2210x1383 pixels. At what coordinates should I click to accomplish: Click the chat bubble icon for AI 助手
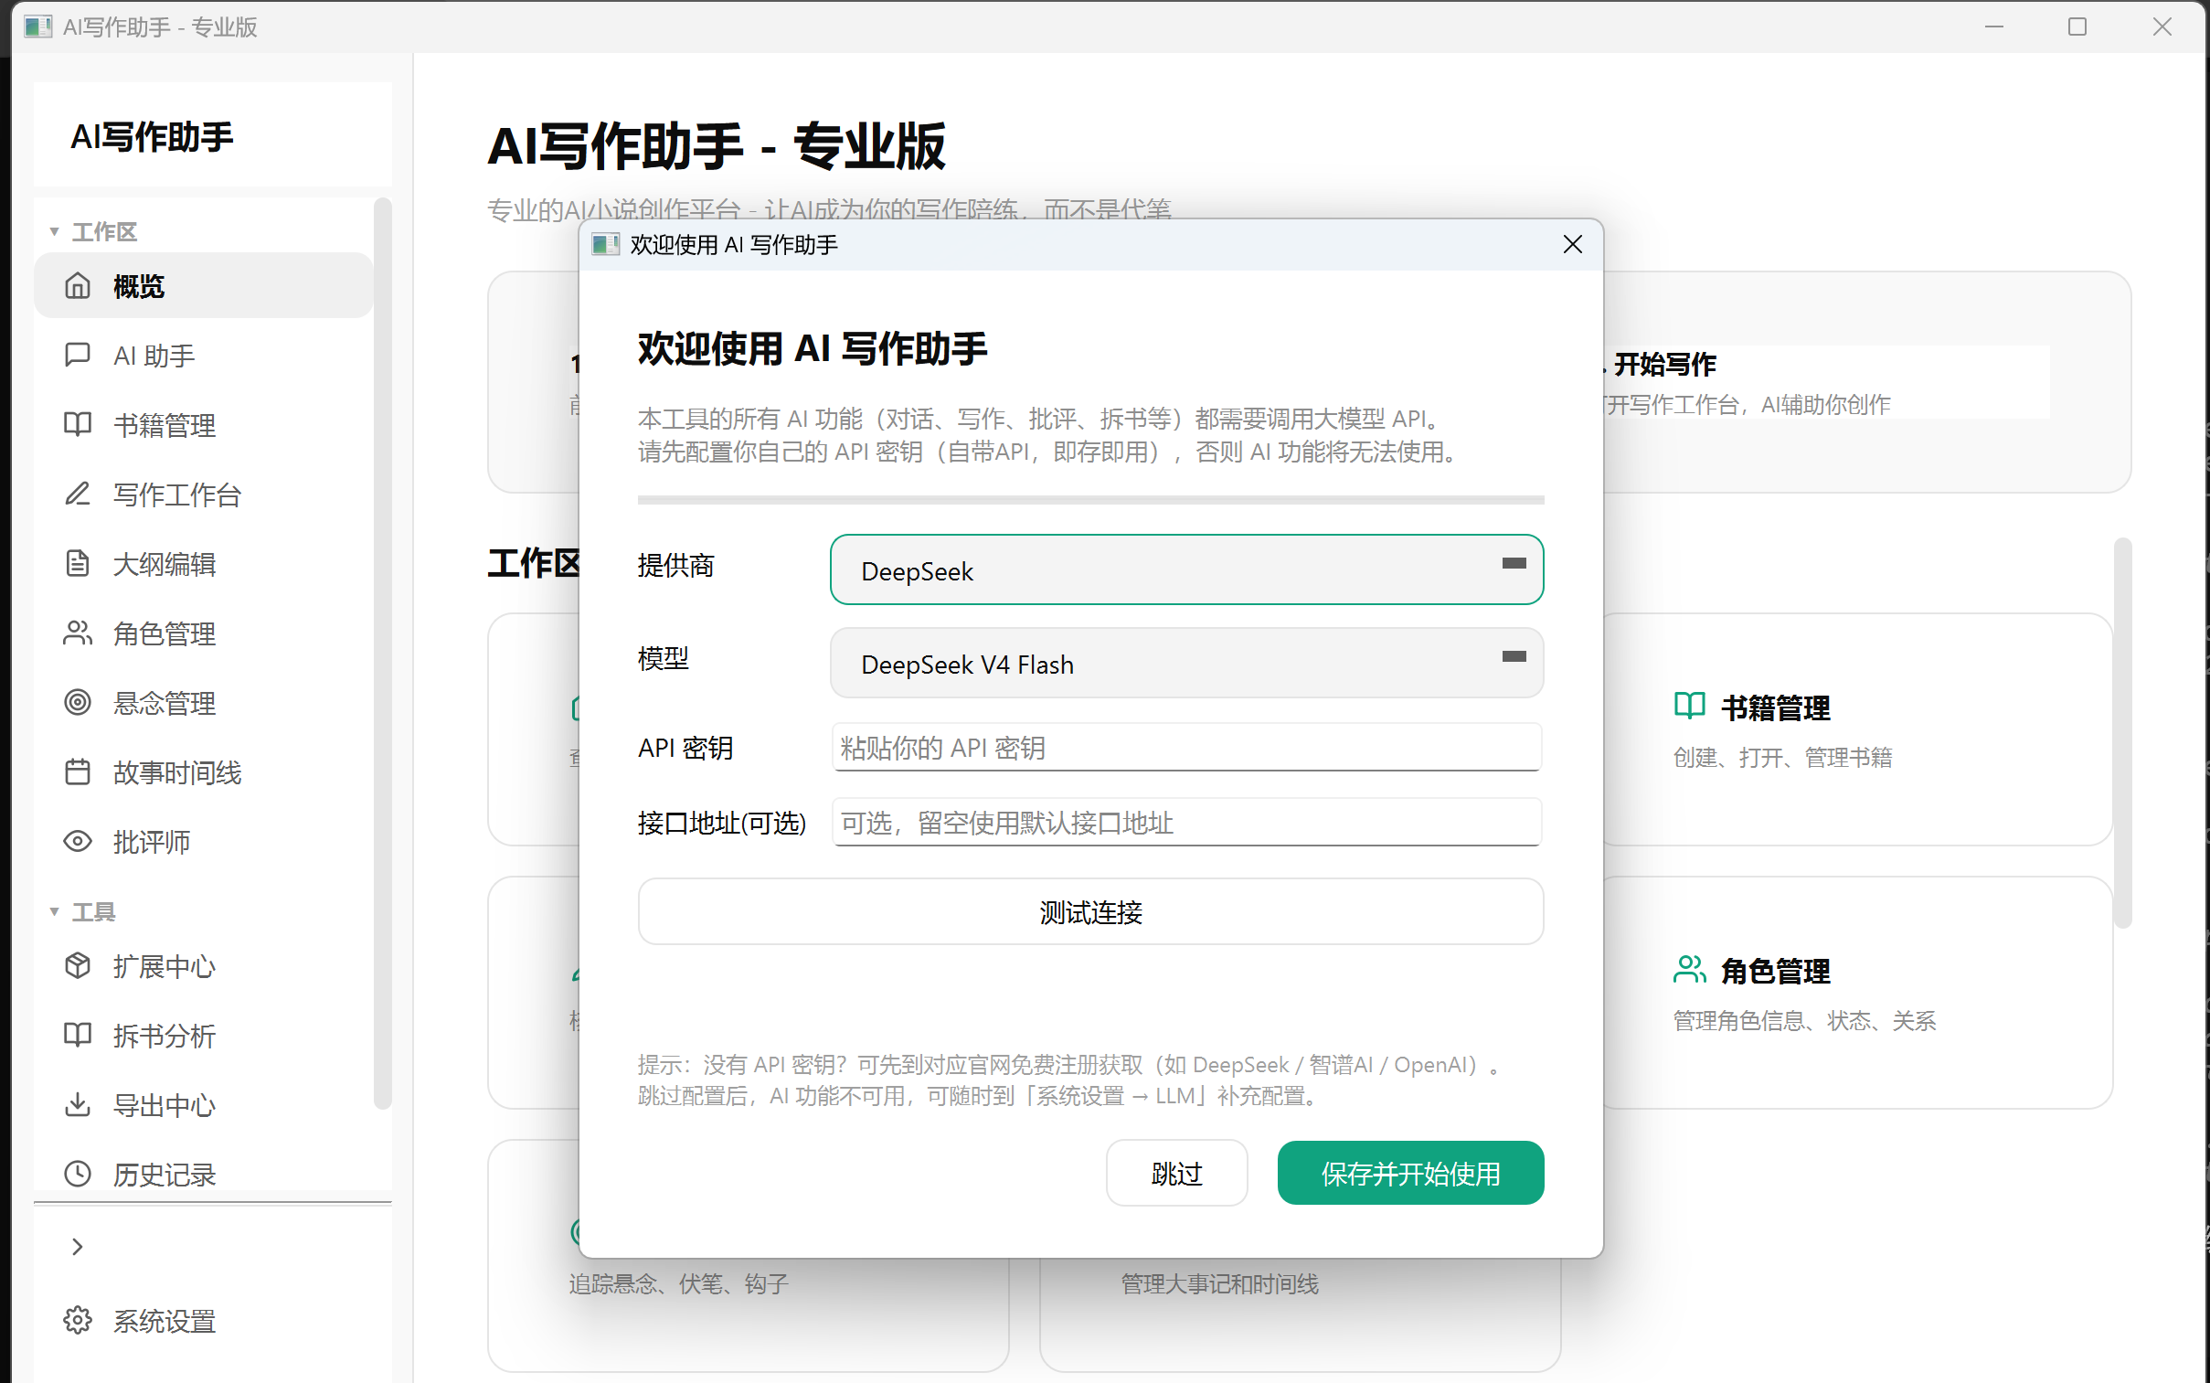pyautogui.click(x=78, y=355)
